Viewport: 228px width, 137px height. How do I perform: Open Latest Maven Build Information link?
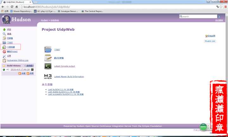[x=69, y=76]
